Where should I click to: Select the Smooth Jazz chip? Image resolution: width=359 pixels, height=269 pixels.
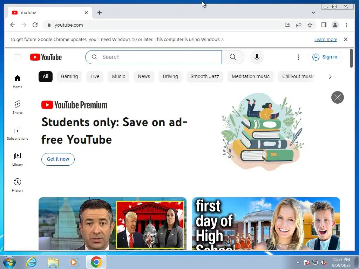point(205,77)
